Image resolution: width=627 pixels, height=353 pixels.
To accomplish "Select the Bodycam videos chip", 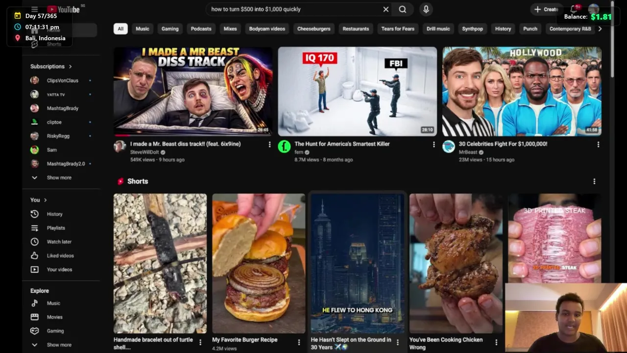I will (267, 29).
